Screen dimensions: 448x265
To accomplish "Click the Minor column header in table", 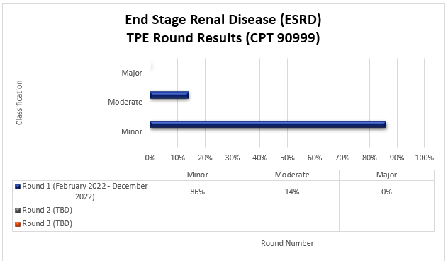I will [198, 175].
